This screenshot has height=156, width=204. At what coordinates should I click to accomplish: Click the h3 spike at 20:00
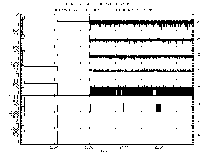pos(124,107)
